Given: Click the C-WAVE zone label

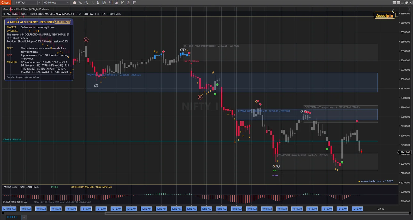Looking at the screenshot, I should [264, 111].
